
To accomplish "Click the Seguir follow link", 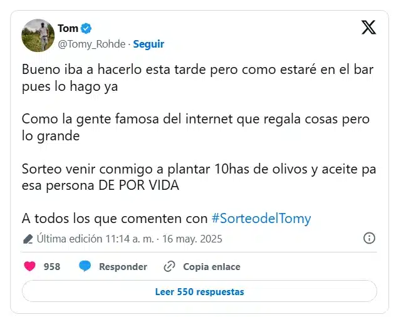I will tap(148, 44).
